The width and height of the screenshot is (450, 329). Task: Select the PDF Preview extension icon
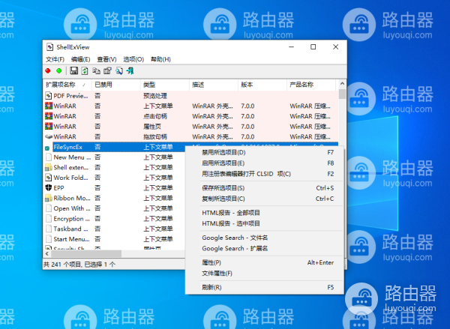49,95
